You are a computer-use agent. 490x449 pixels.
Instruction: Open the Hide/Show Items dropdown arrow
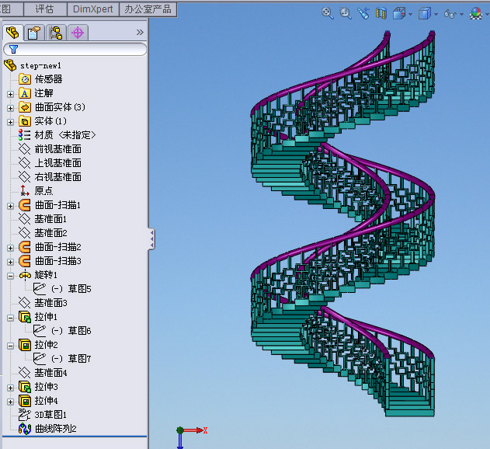point(461,14)
